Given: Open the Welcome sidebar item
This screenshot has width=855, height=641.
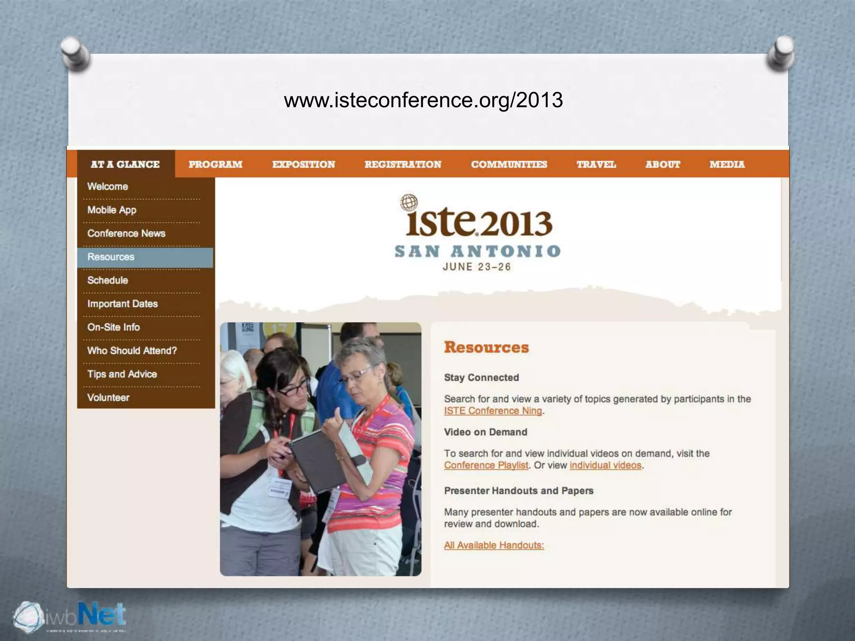Looking at the screenshot, I should tap(108, 187).
